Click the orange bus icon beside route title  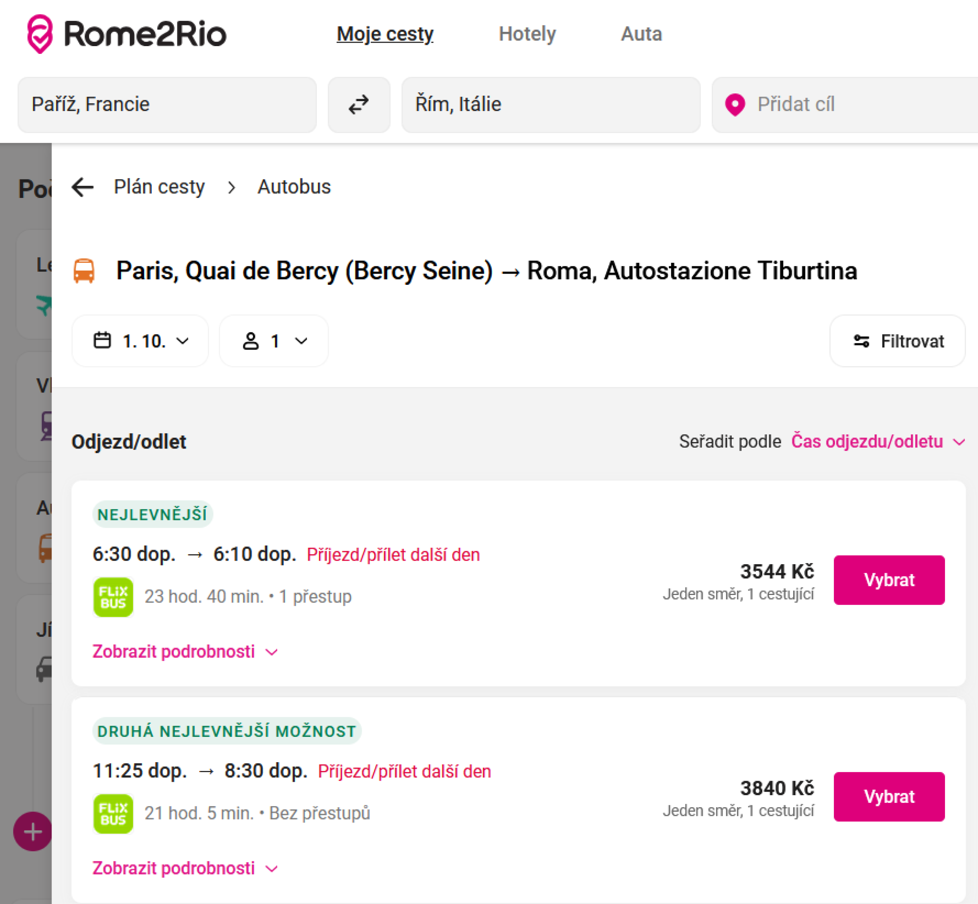coord(84,271)
